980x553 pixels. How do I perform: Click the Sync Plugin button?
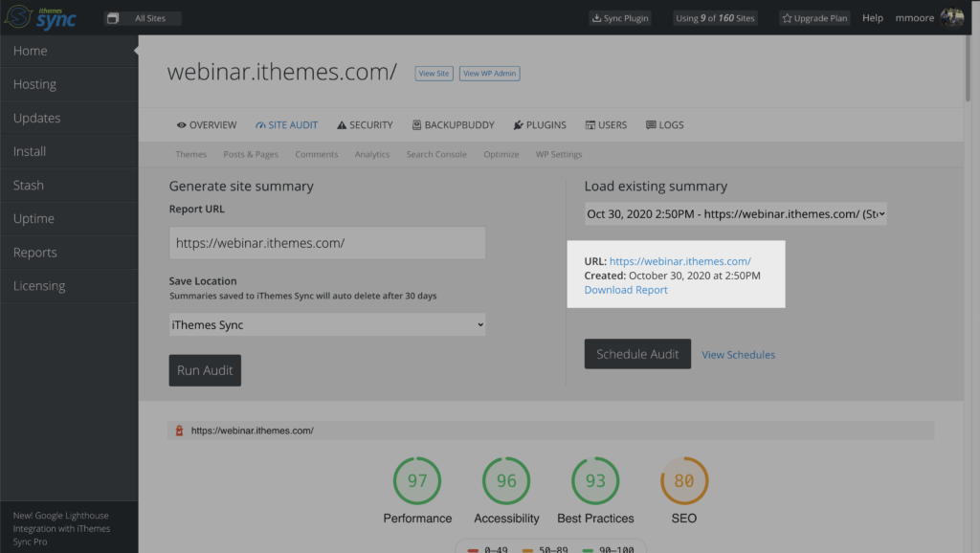(620, 18)
